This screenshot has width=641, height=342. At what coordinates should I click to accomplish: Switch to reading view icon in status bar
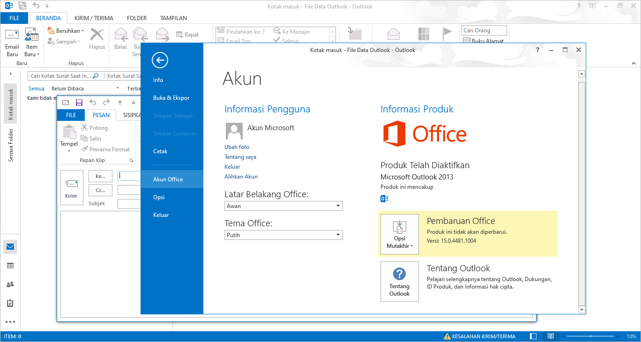point(551,336)
